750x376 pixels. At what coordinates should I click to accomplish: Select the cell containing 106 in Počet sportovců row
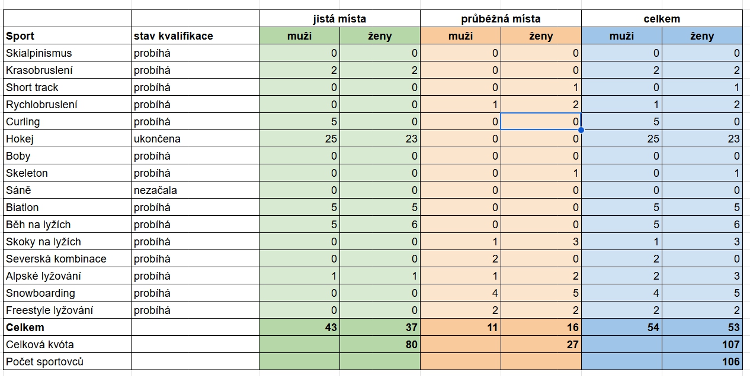click(x=702, y=362)
